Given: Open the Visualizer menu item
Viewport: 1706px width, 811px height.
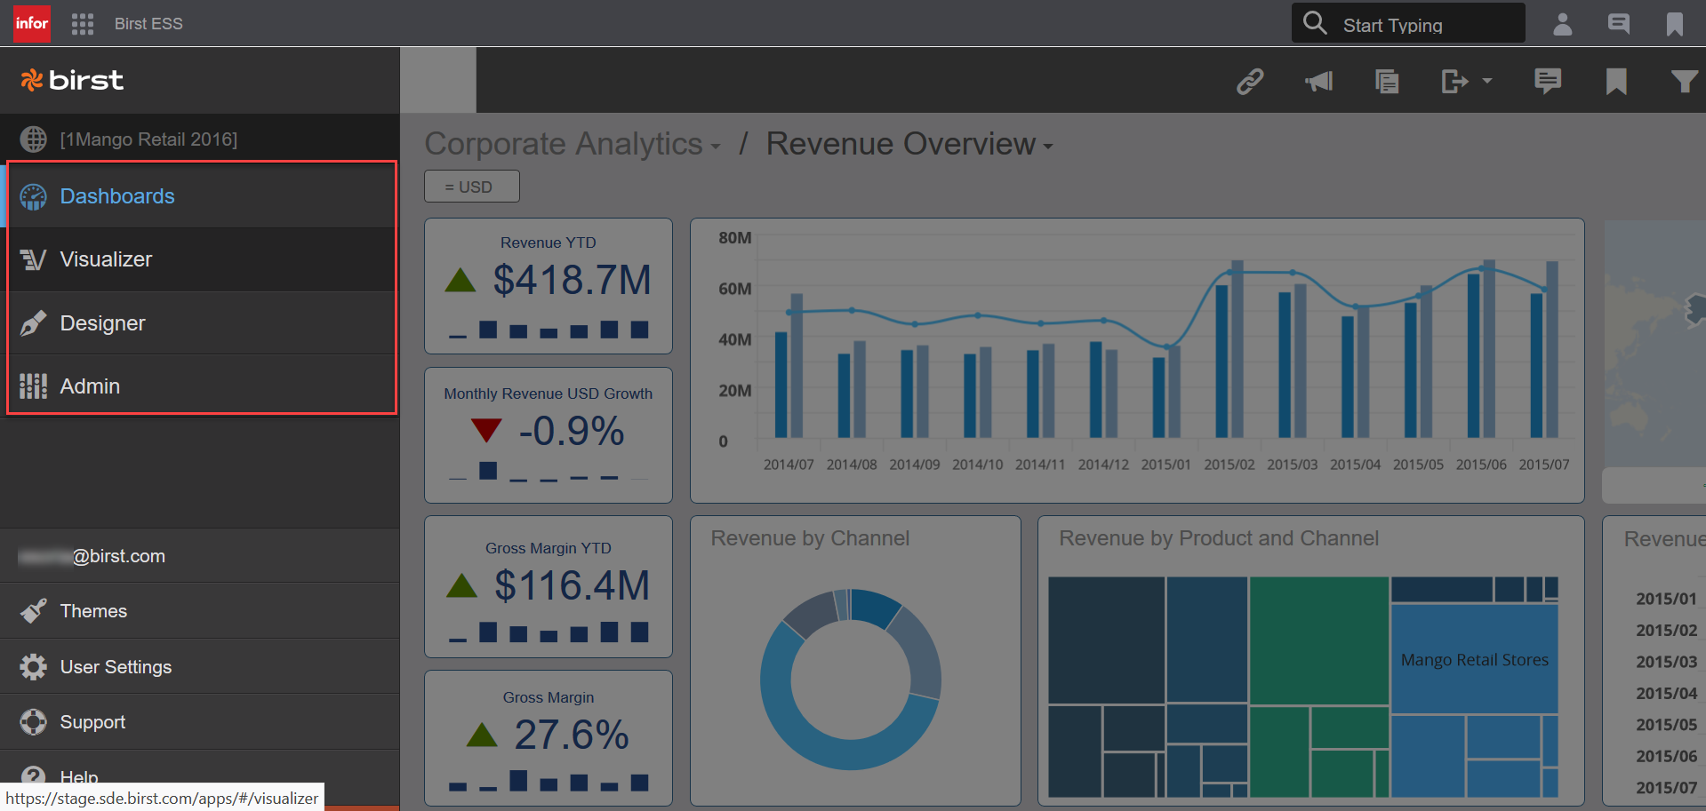Looking at the screenshot, I should [201, 259].
